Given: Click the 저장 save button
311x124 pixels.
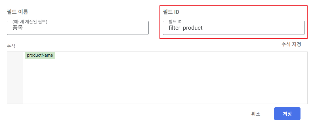Looking at the screenshot, I should pos(287,114).
